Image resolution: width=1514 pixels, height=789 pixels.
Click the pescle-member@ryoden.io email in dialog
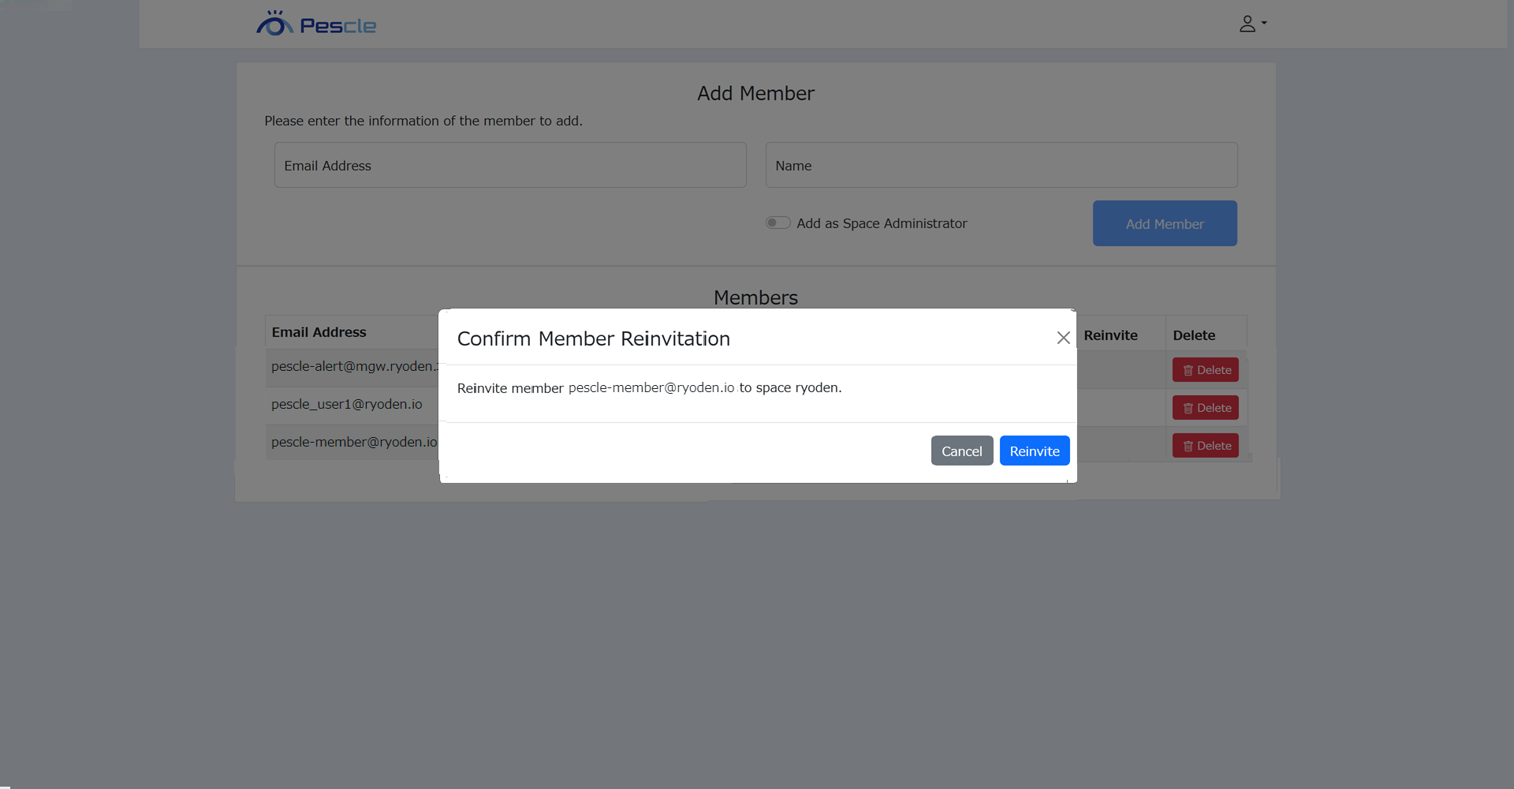point(651,387)
